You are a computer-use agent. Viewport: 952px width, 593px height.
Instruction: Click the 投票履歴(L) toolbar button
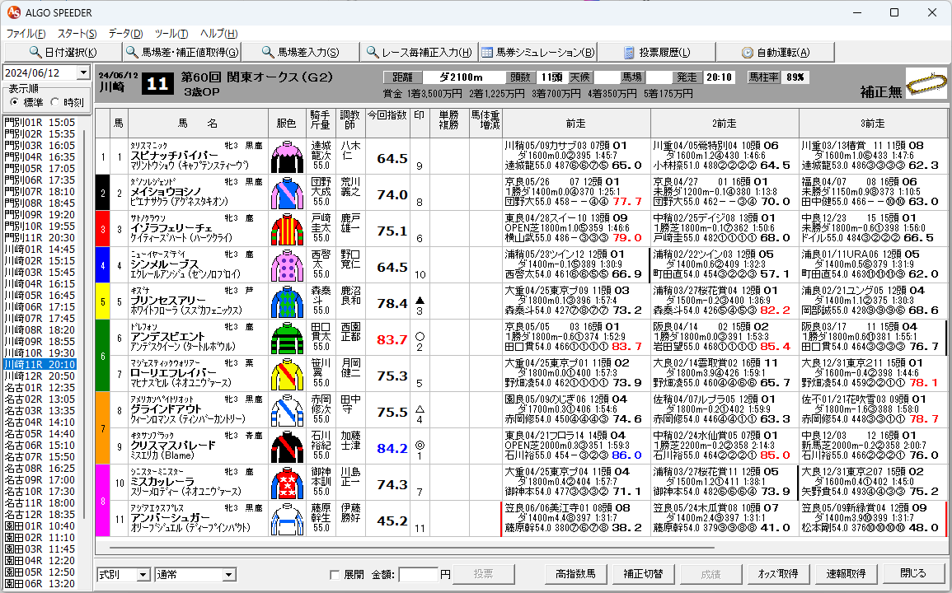(657, 52)
